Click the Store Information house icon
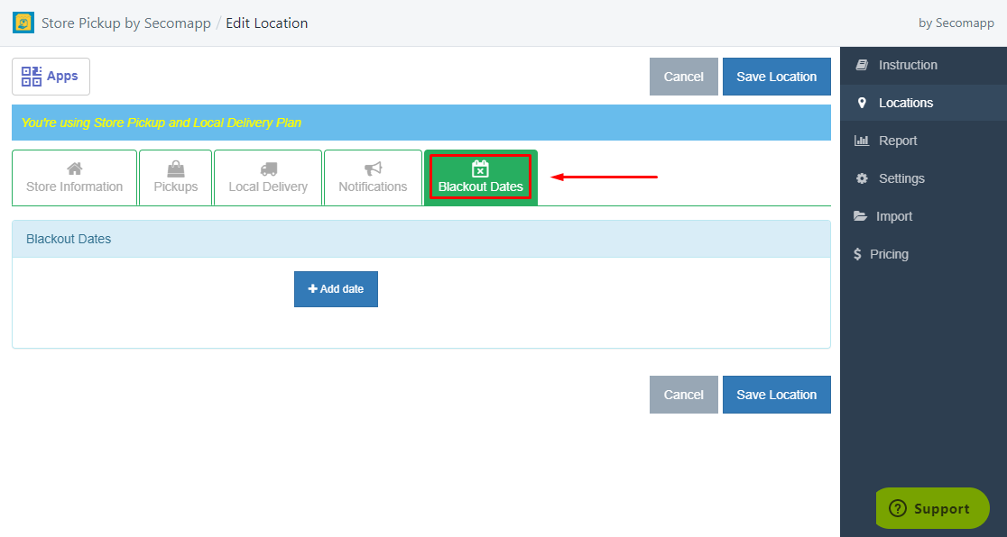 click(x=75, y=168)
